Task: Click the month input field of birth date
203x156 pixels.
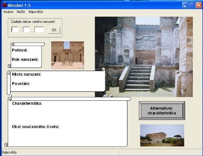Action: [x=26, y=30]
